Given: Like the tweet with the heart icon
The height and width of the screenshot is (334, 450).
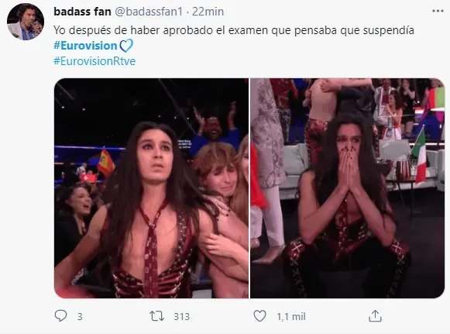Looking at the screenshot, I should [x=259, y=316].
